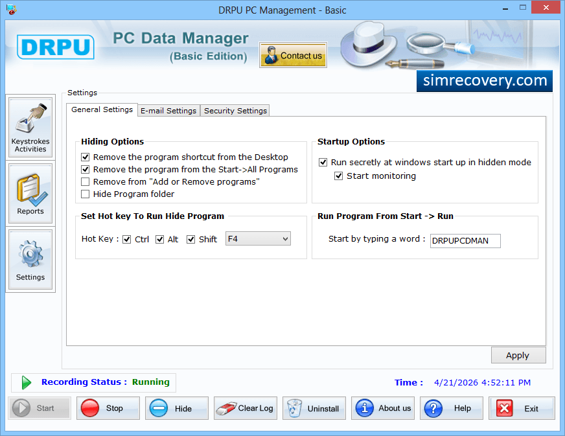Enable Hide Program folder checkbox
Screen dimensions: 565x436
point(86,194)
